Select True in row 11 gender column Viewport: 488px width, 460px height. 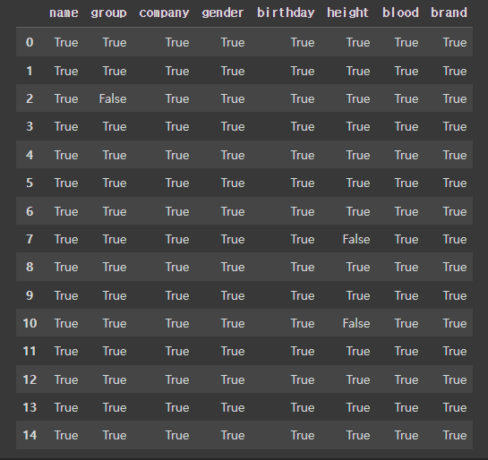coord(233,352)
